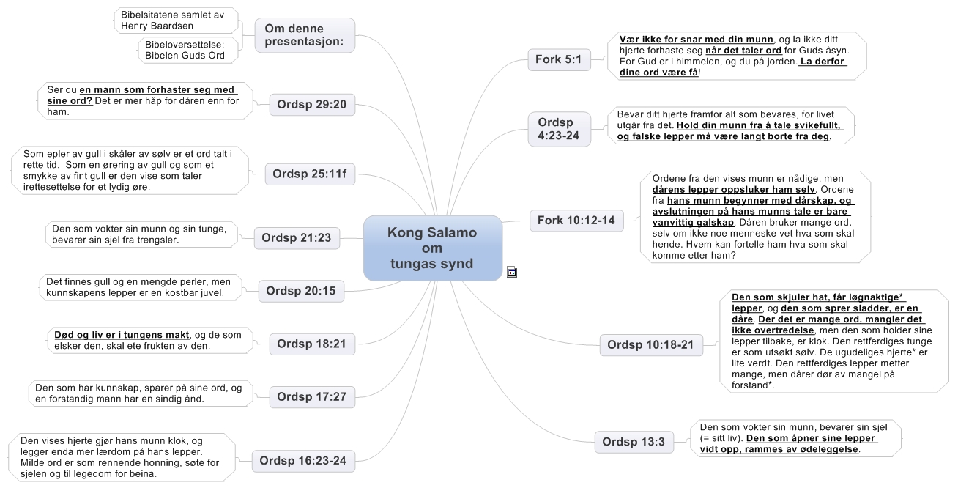Screen dimensions: 958x488
Task: Select the Ordsp 4:23-24 topic
Action: [x=560, y=129]
